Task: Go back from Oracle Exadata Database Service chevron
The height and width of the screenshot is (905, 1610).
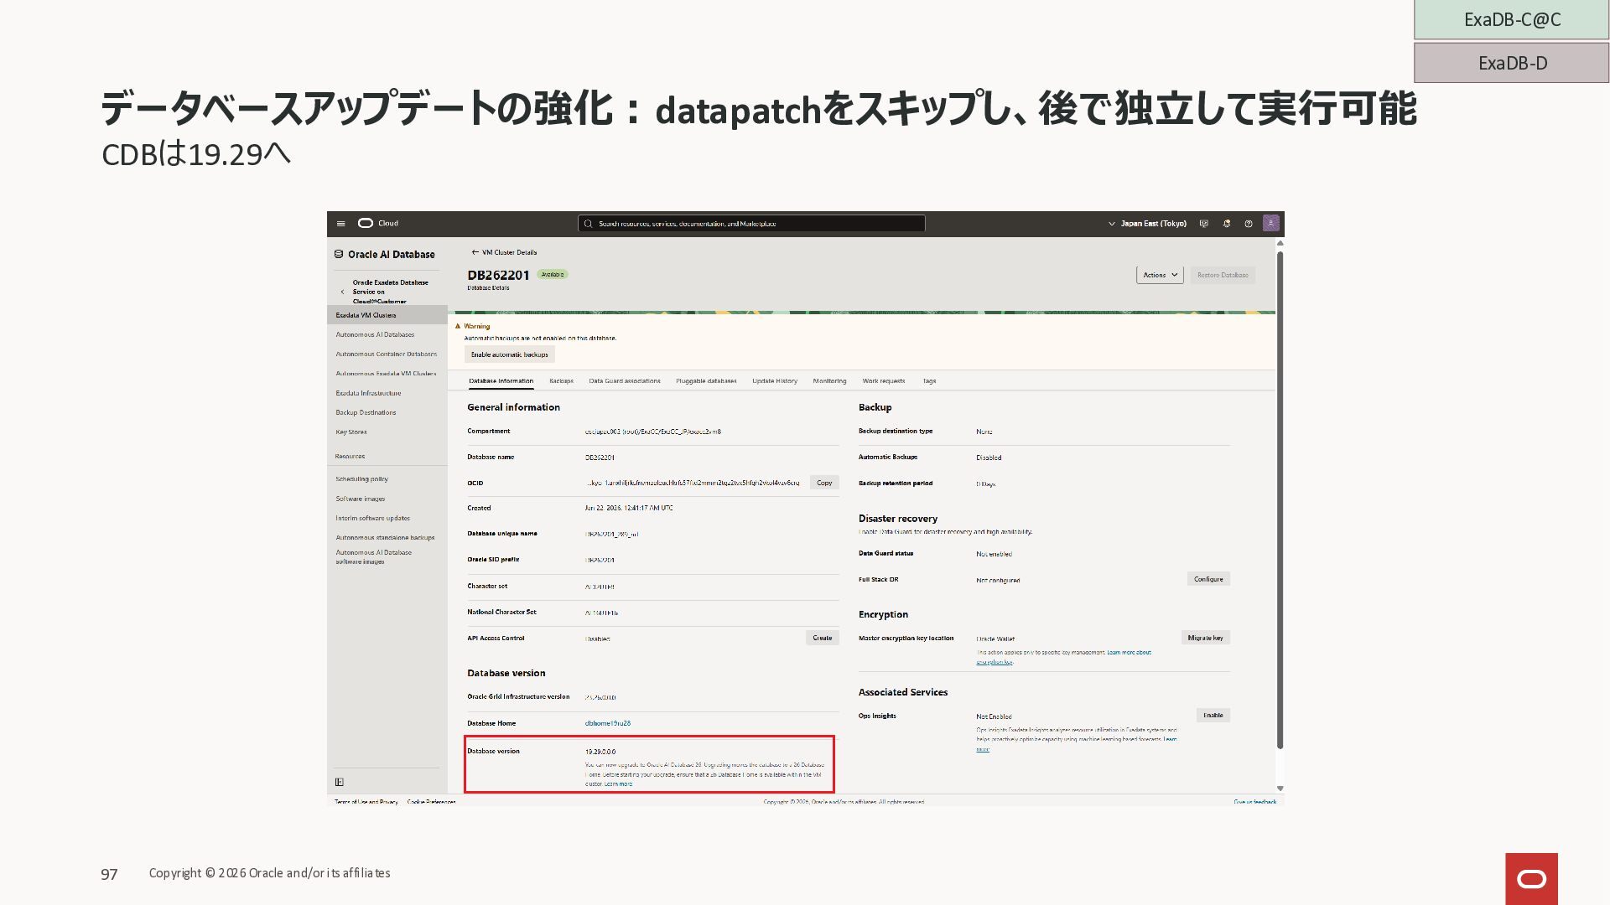Action: tap(342, 292)
